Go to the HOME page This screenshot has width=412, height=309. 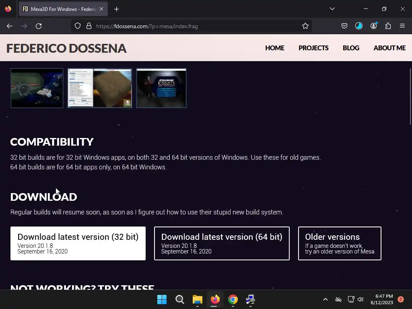(274, 48)
